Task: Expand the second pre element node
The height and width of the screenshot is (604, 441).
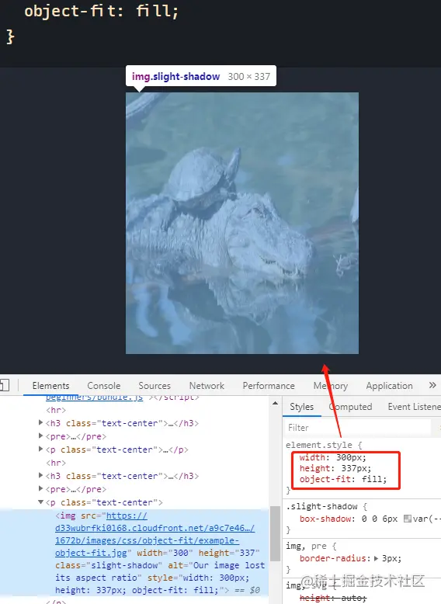Action: coord(40,488)
